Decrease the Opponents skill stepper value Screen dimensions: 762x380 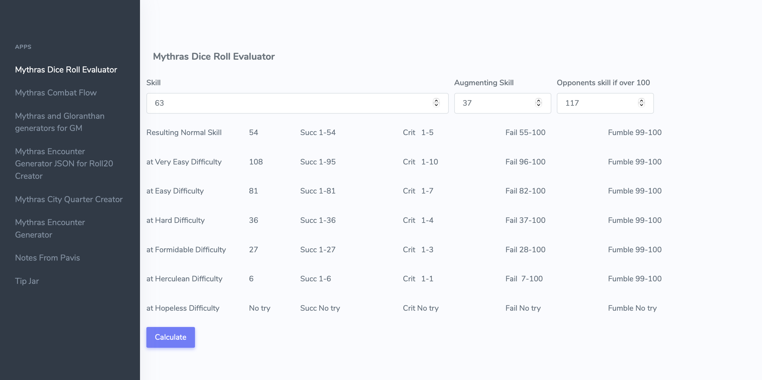pos(641,105)
